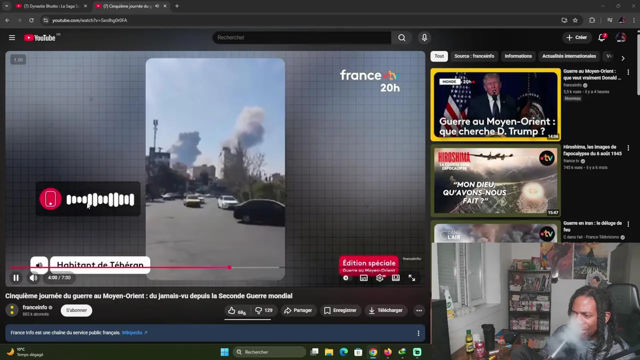The width and height of the screenshot is (640, 360).
Task: Open the info panel options menu
Action: [x=418, y=333]
